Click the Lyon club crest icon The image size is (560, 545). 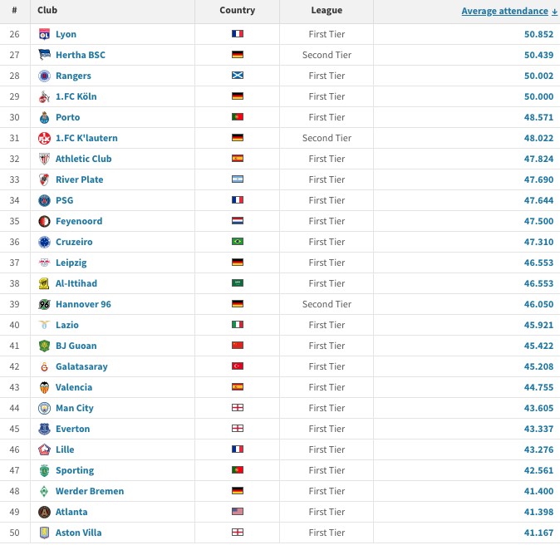44,34
